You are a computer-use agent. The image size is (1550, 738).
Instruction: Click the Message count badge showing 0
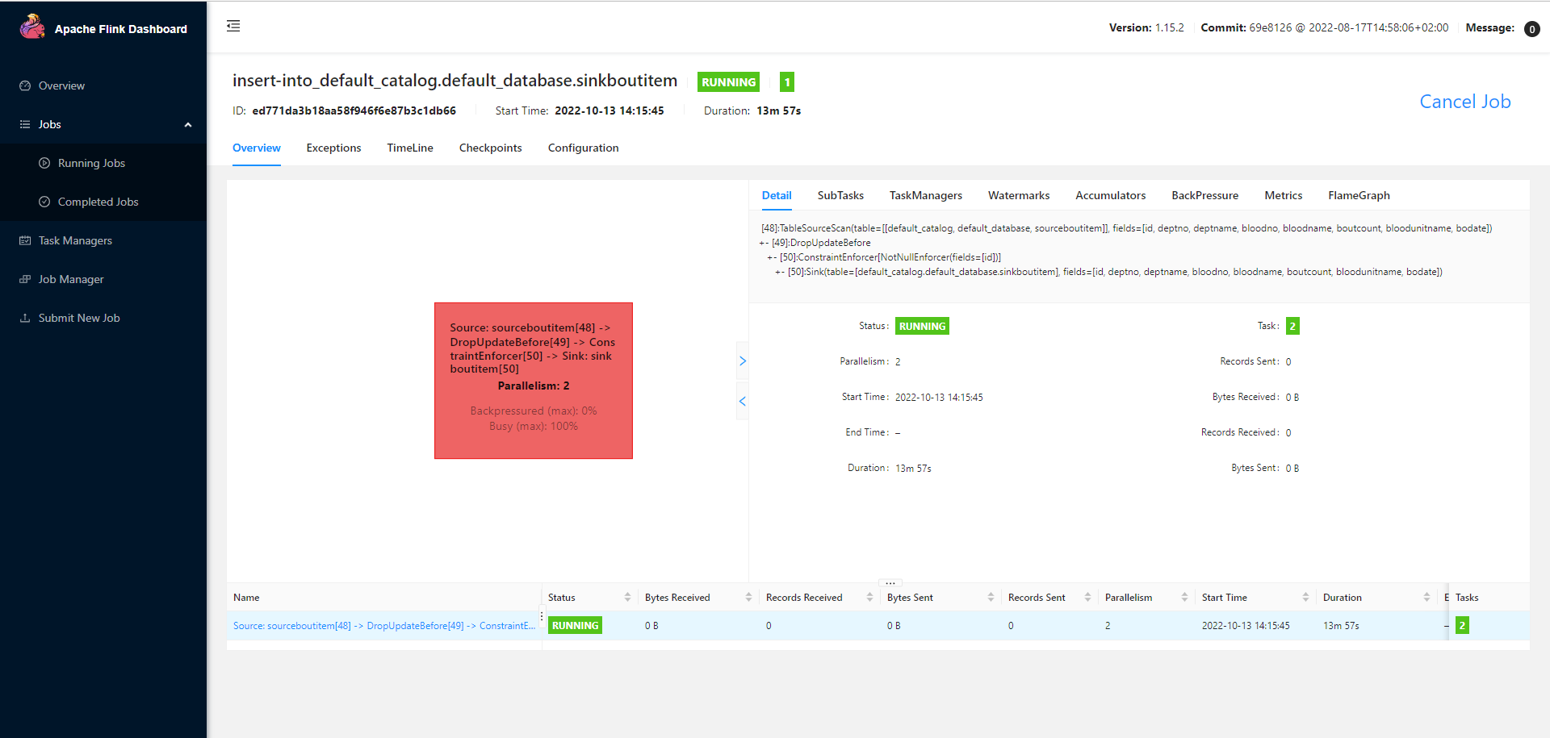pyautogui.click(x=1531, y=29)
